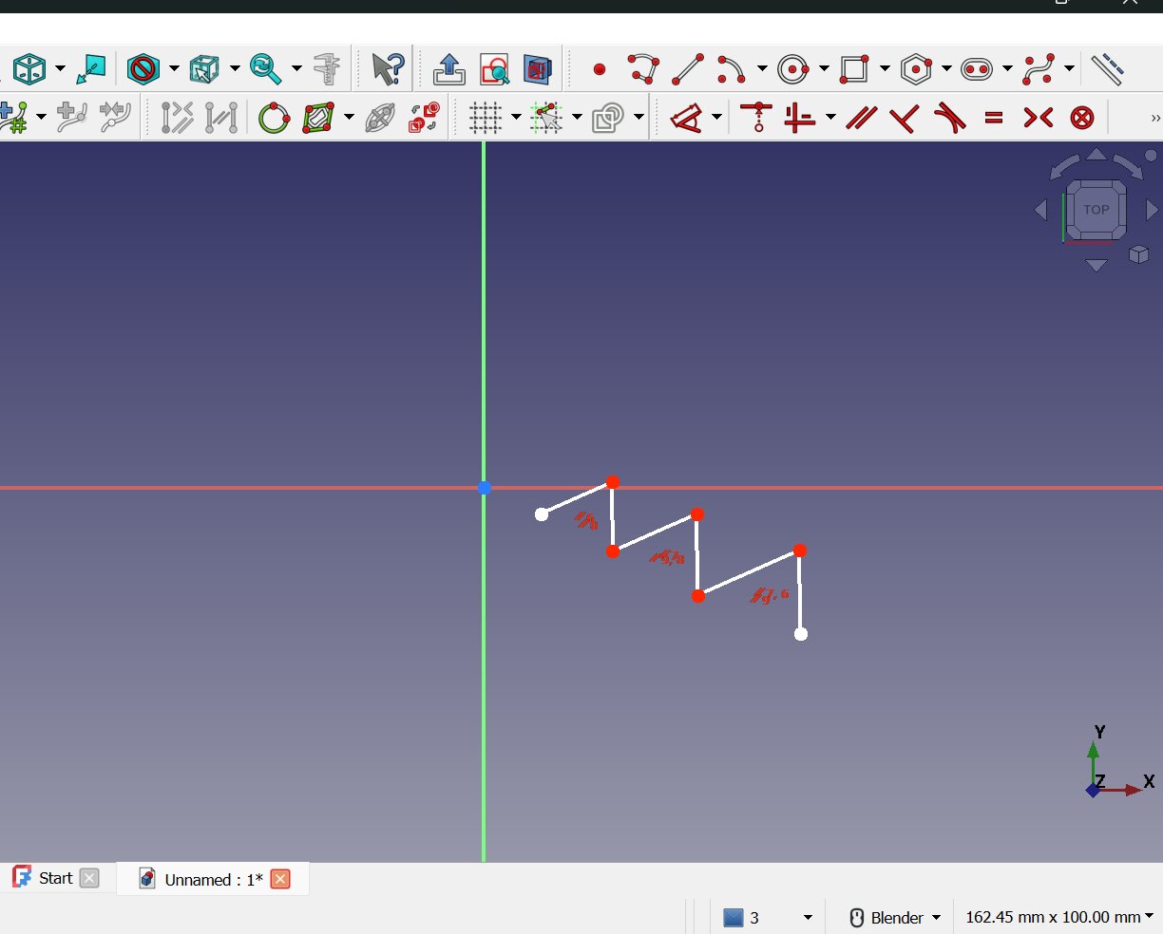Apply the horizontal/vertical constraint
Image resolution: width=1163 pixels, height=934 pixels.
click(800, 118)
